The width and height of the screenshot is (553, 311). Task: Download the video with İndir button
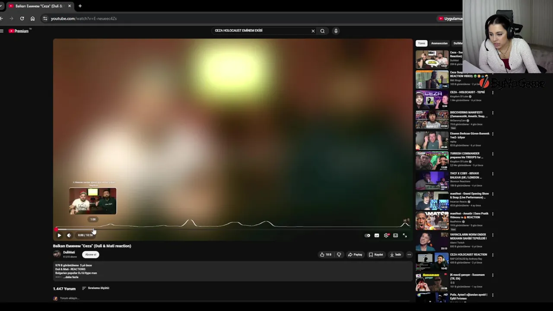click(396, 254)
